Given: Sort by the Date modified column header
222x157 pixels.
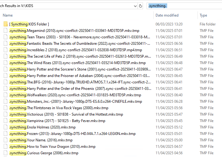Looking at the screenshot, I should [167, 15].
